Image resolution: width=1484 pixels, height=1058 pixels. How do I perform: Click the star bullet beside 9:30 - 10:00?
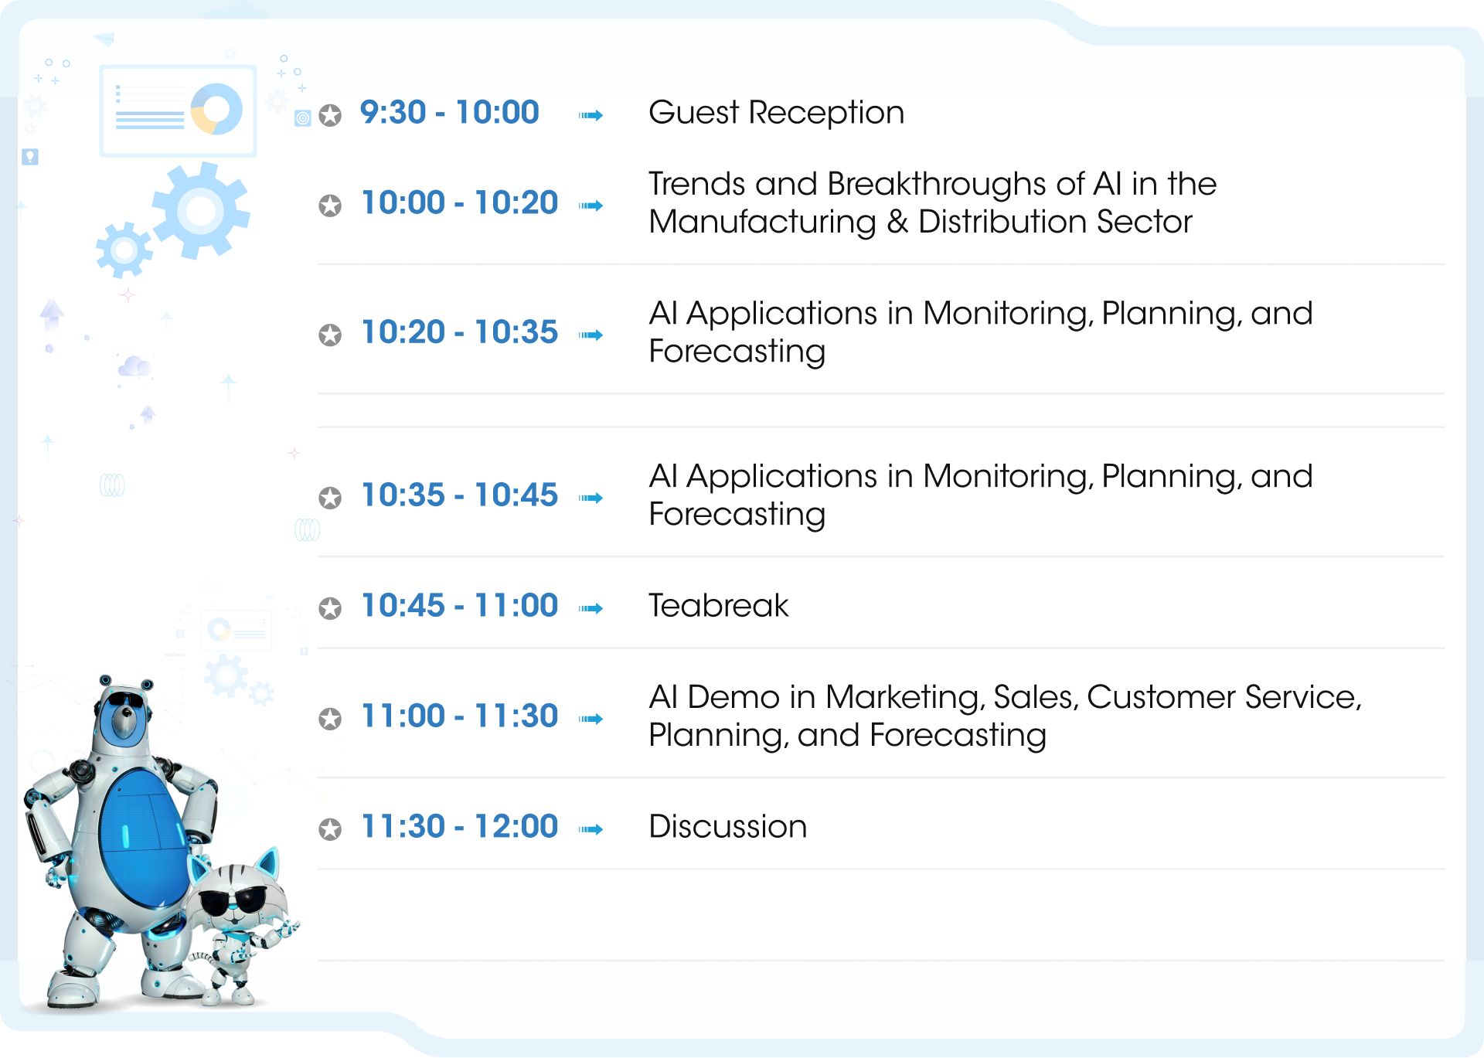coord(330,115)
